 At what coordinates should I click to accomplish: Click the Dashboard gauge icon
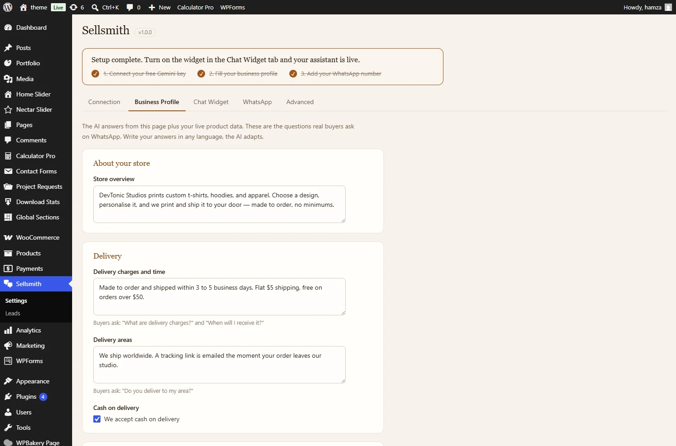8,27
